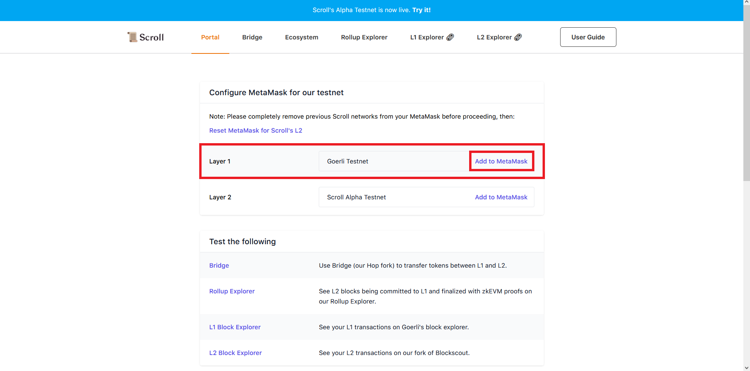Click Reset MetaMask for Scroll's L2
The width and height of the screenshot is (750, 371).
pos(255,131)
